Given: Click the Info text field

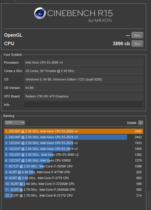Looking at the screenshot, I should tap(84, 105).
